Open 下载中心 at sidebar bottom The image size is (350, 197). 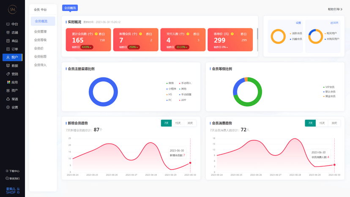pyautogui.click(x=13, y=171)
